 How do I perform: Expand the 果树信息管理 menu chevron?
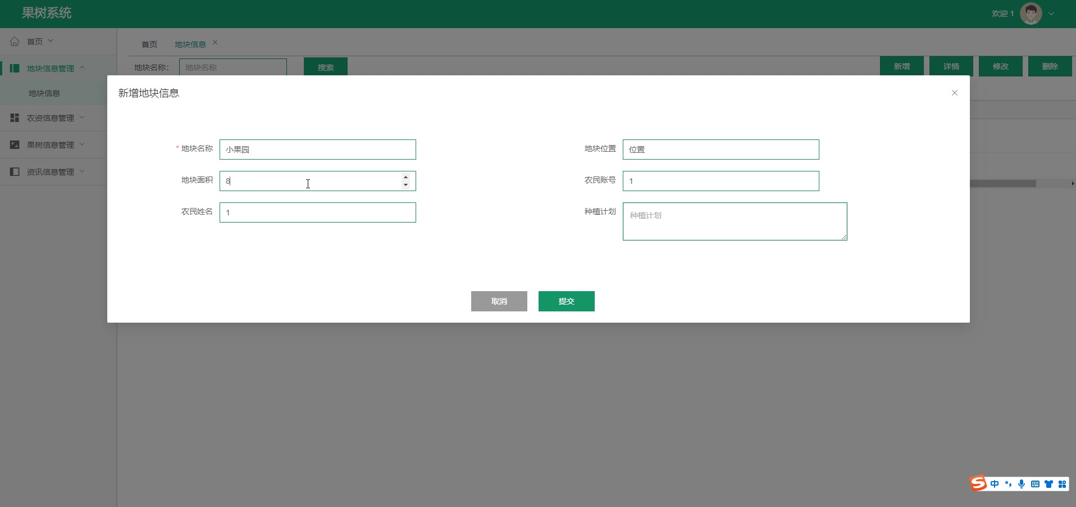[x=82, y=144]
